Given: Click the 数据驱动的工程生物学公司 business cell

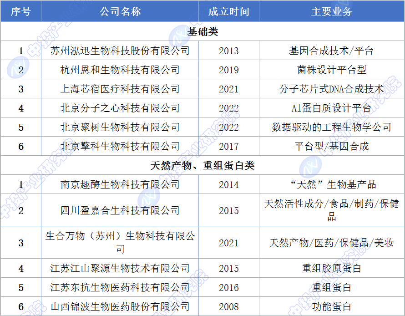Looking at the screenshot, I should coord(331,127).
